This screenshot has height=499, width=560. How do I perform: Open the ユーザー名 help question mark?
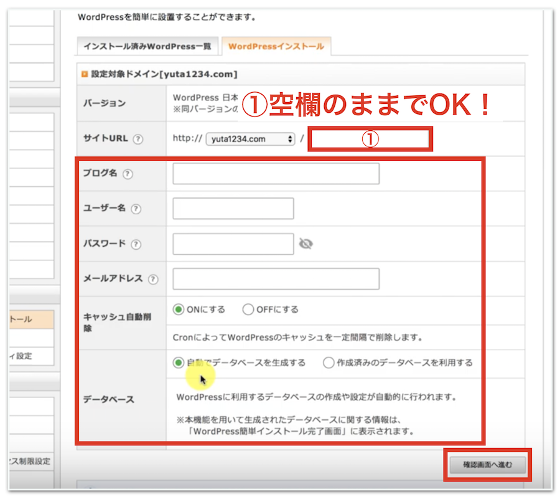point(136,209)
